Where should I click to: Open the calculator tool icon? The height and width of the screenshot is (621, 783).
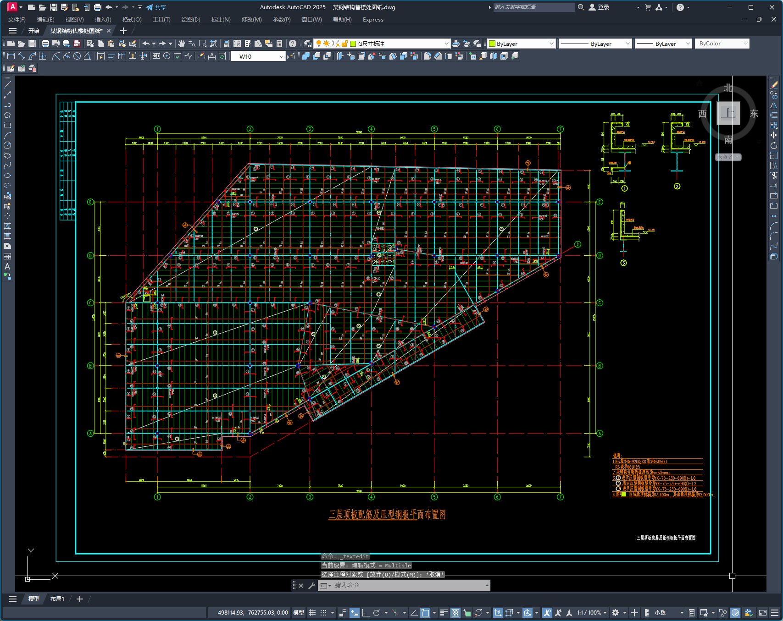tap(279, 44)
